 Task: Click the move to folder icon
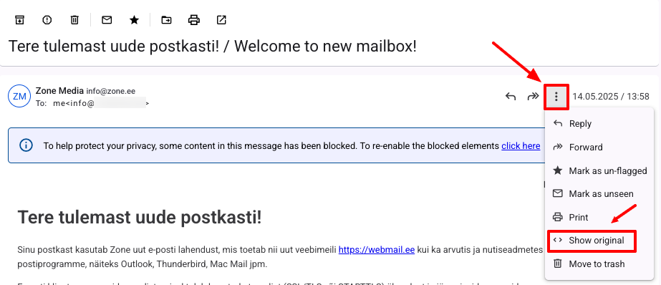(167, 20)
